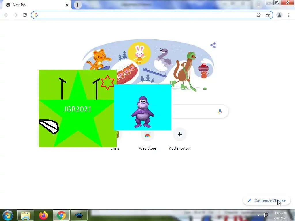This screenshot has width=295, height=221.
Task: Click the red hexagram star drawing
Action: [107, 83]
